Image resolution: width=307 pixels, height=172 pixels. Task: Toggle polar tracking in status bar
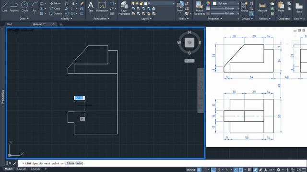[x=219, y=170]
